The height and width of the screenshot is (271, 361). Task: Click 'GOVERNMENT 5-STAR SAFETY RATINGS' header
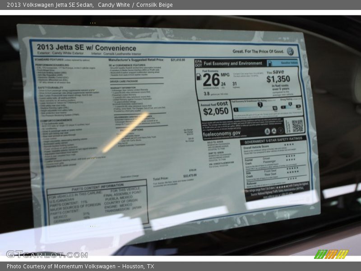273,140
